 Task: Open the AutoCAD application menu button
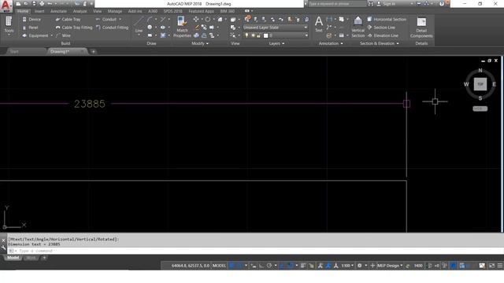[6, 6]
